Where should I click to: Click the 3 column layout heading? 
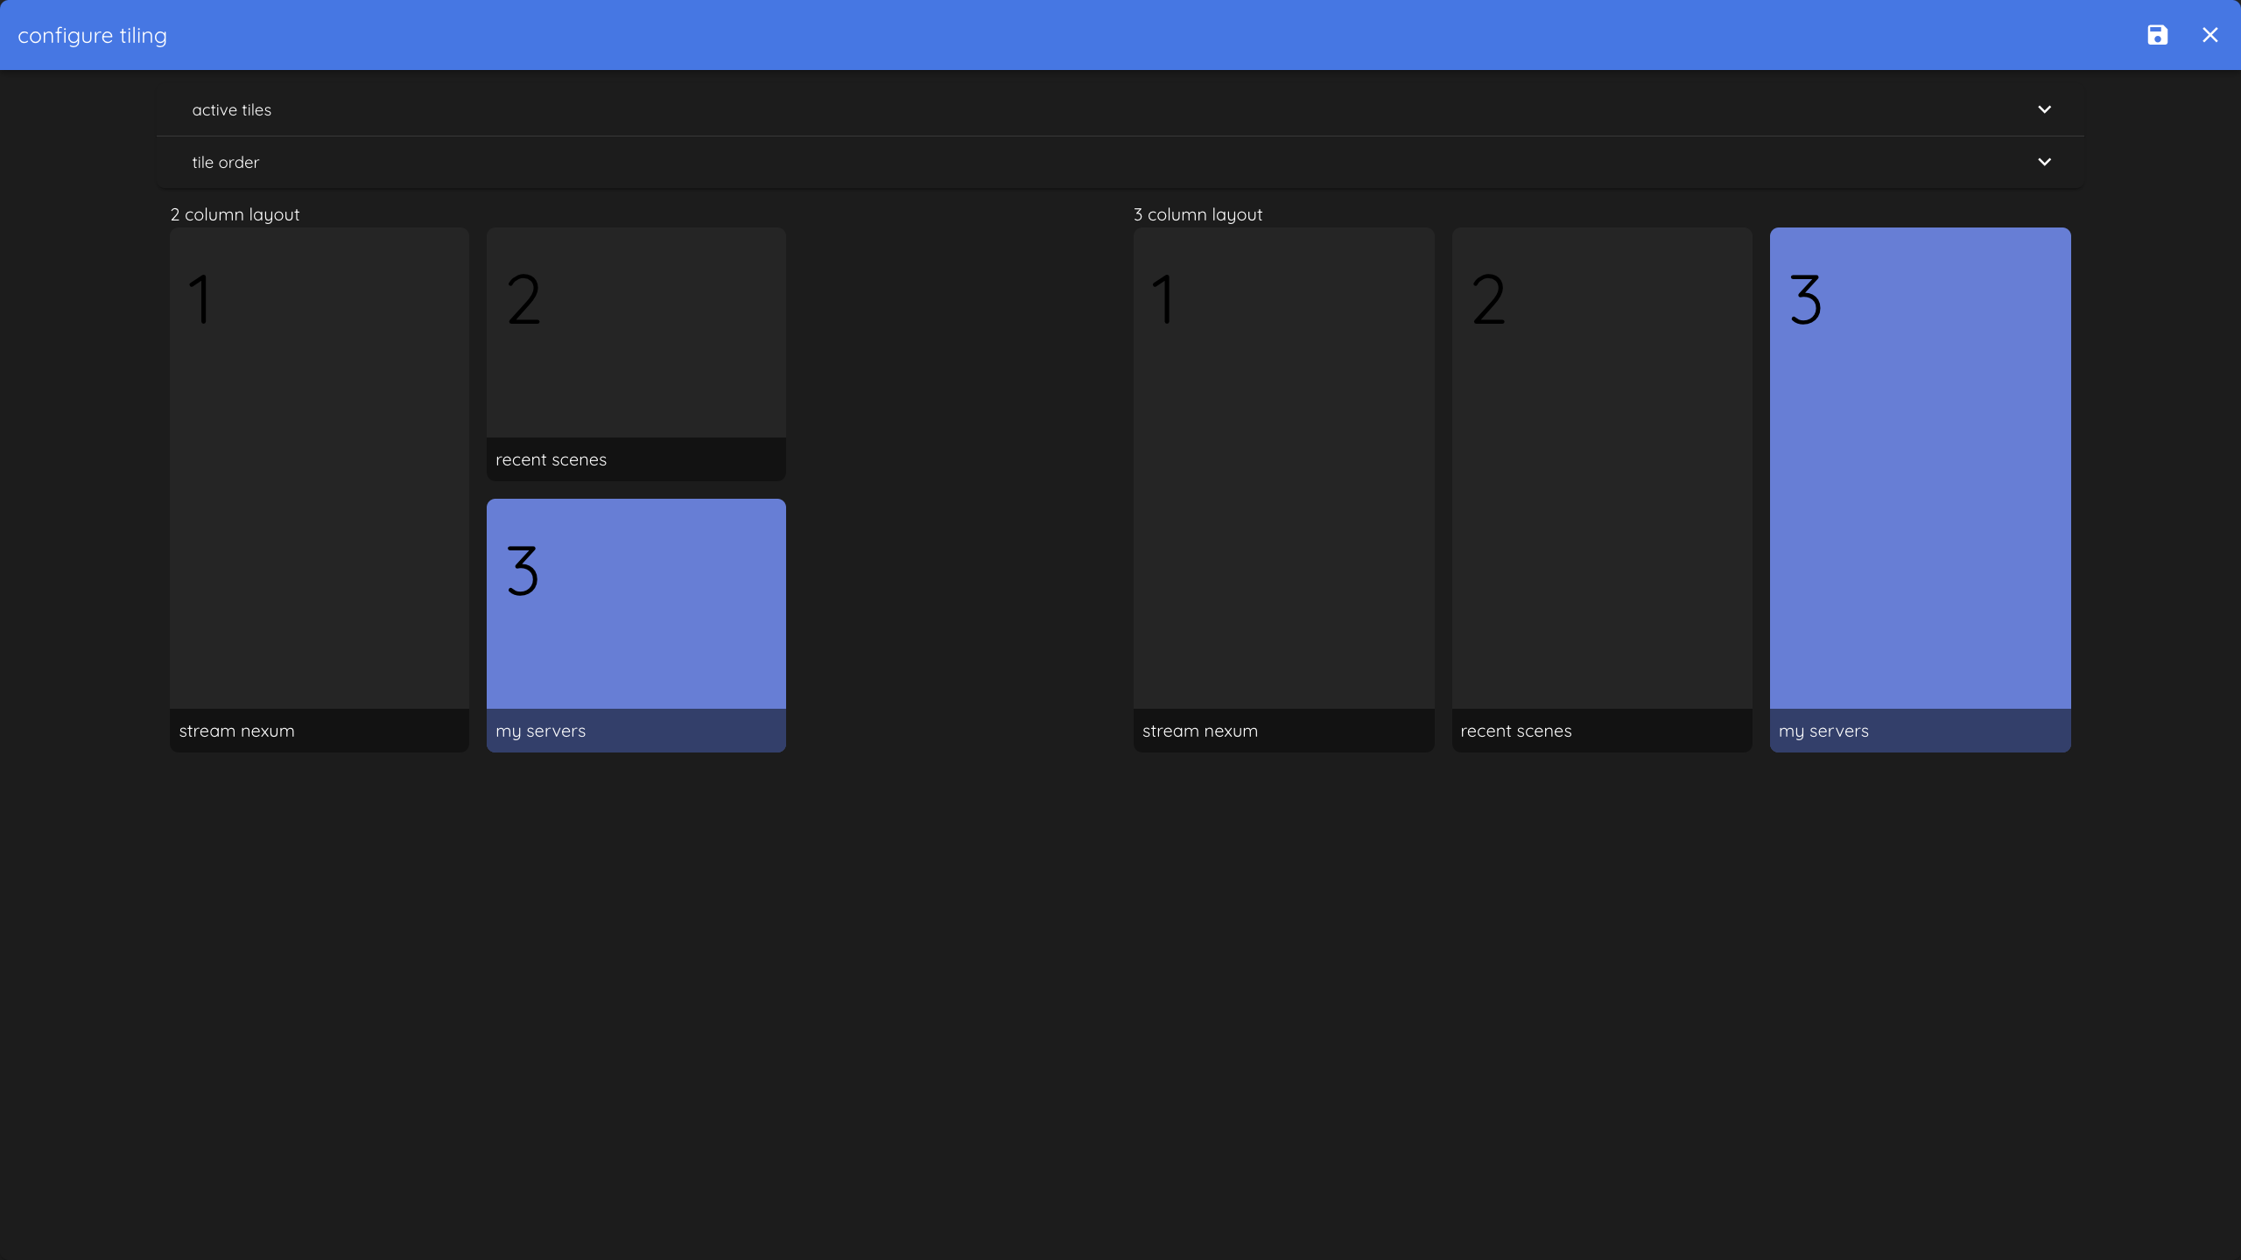pyautogui.click(x=1198, y=214)
